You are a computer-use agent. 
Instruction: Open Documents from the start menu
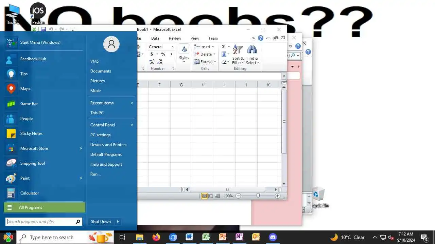pos(101,71)
